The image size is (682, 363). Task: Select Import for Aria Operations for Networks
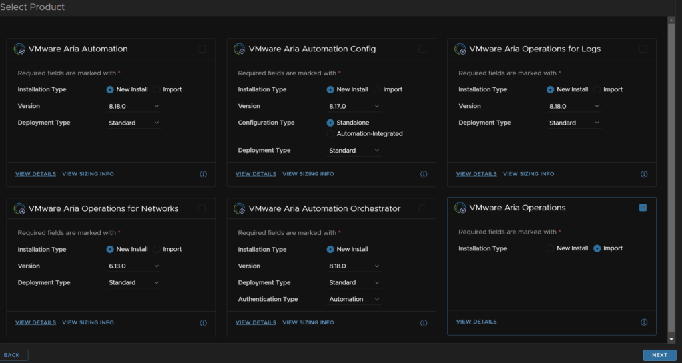[157, 250]
